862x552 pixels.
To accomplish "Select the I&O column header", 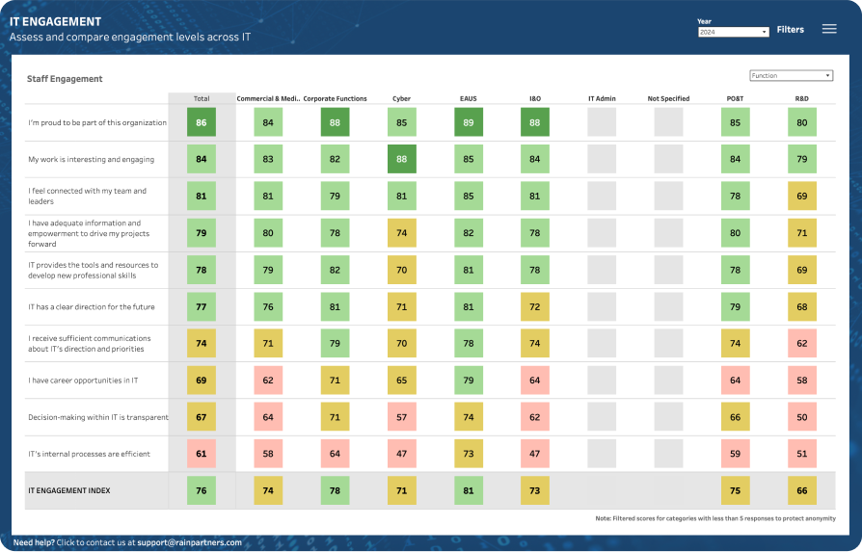I will 535,99.
